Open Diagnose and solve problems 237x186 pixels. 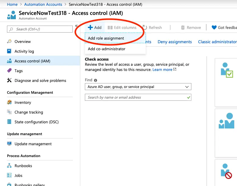pos(40,80)
